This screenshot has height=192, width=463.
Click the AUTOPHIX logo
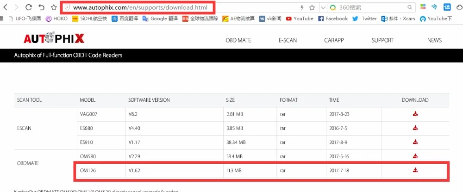(54, 39)
